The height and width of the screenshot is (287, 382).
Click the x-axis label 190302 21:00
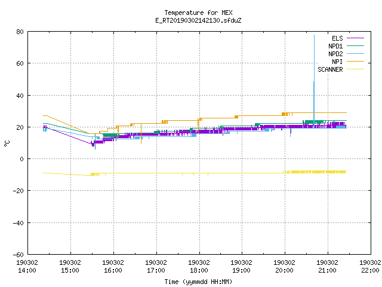[327, 267]
